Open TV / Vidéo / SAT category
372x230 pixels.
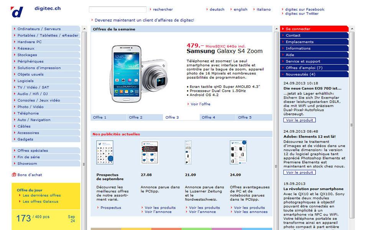pos(46,87)
